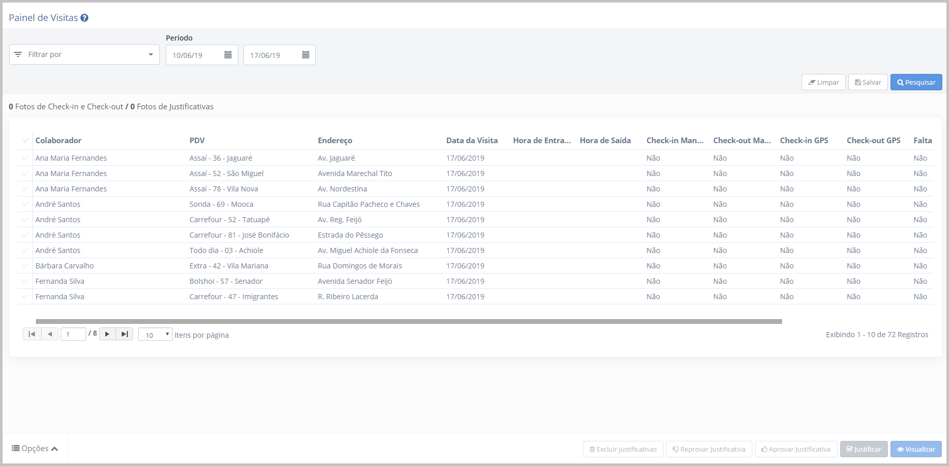Click the current page number field
The width and height of the screenshot is (949, 466).
pos(73,335)
